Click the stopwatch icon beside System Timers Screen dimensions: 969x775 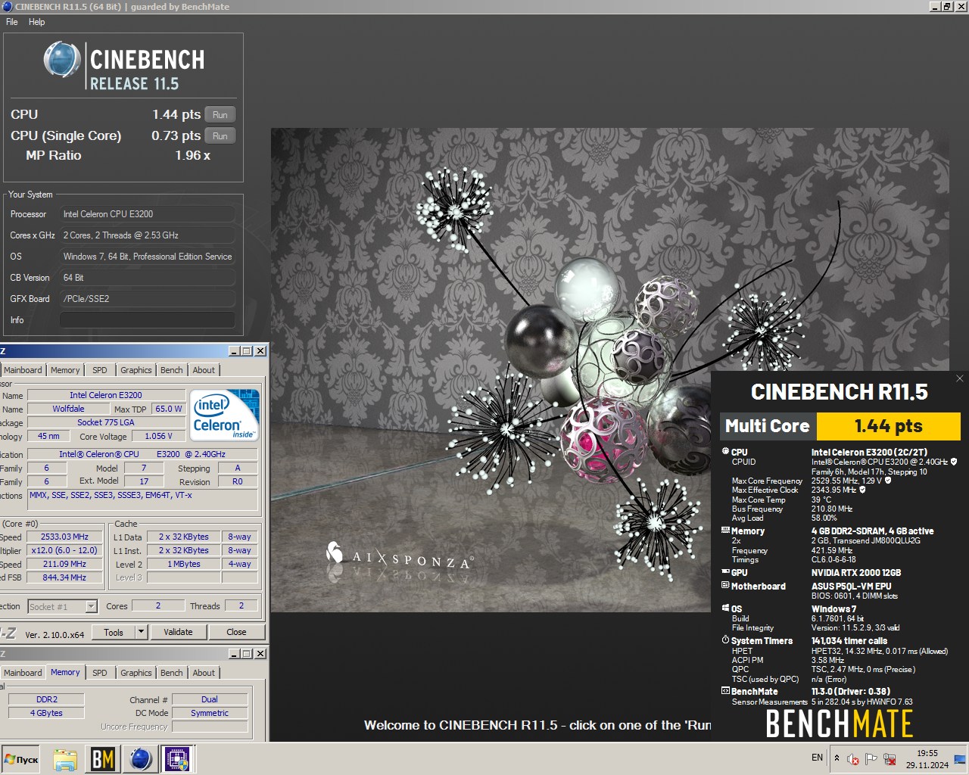[725, 640]
